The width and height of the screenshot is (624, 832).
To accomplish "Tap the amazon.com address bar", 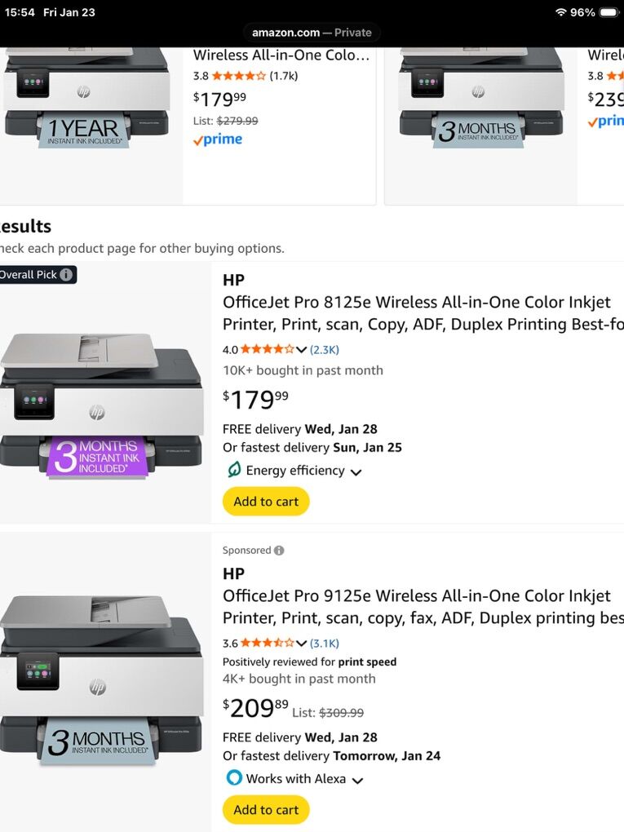I will (x=312, y=33).
